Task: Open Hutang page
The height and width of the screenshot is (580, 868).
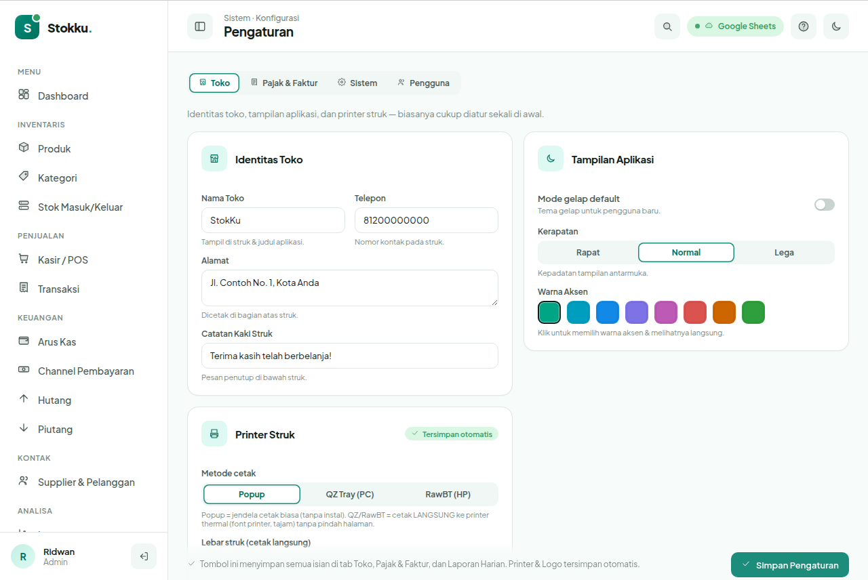Action: tap(83, 400)
